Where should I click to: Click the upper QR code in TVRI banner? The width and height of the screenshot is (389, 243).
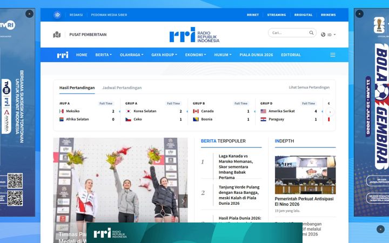point(15,181)
